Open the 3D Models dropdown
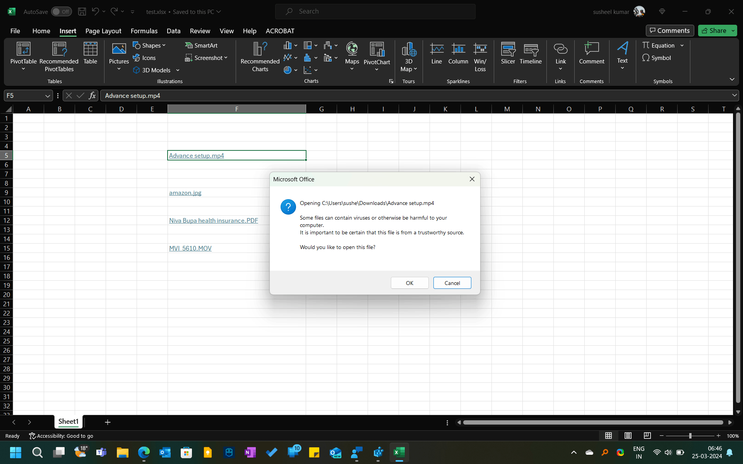This screenshot has height=464, width=743. click(178, 70)
